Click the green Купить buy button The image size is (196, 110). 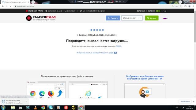coord(152,18)
